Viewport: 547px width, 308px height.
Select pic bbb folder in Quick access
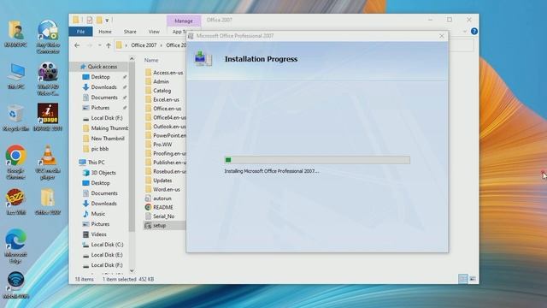coord(96,149)
